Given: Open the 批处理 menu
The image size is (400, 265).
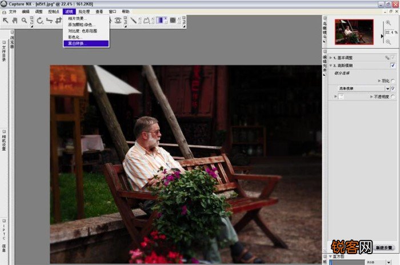Looking at the screenshot, I should tap(84, 12).
